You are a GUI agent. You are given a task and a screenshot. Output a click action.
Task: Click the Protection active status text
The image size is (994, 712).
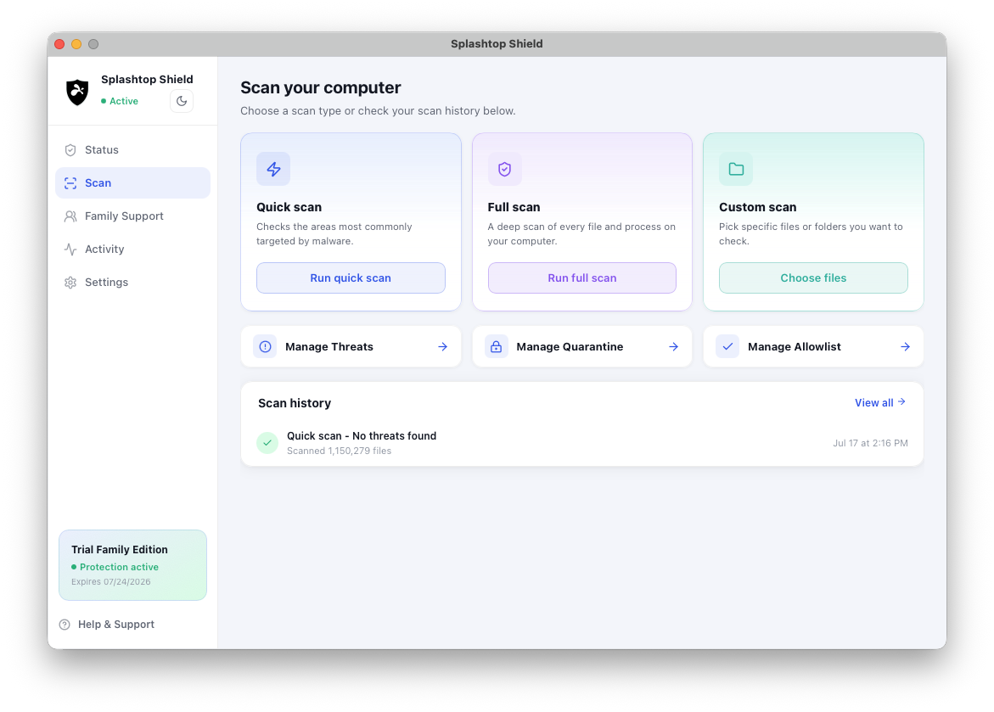tap(119, 567)
